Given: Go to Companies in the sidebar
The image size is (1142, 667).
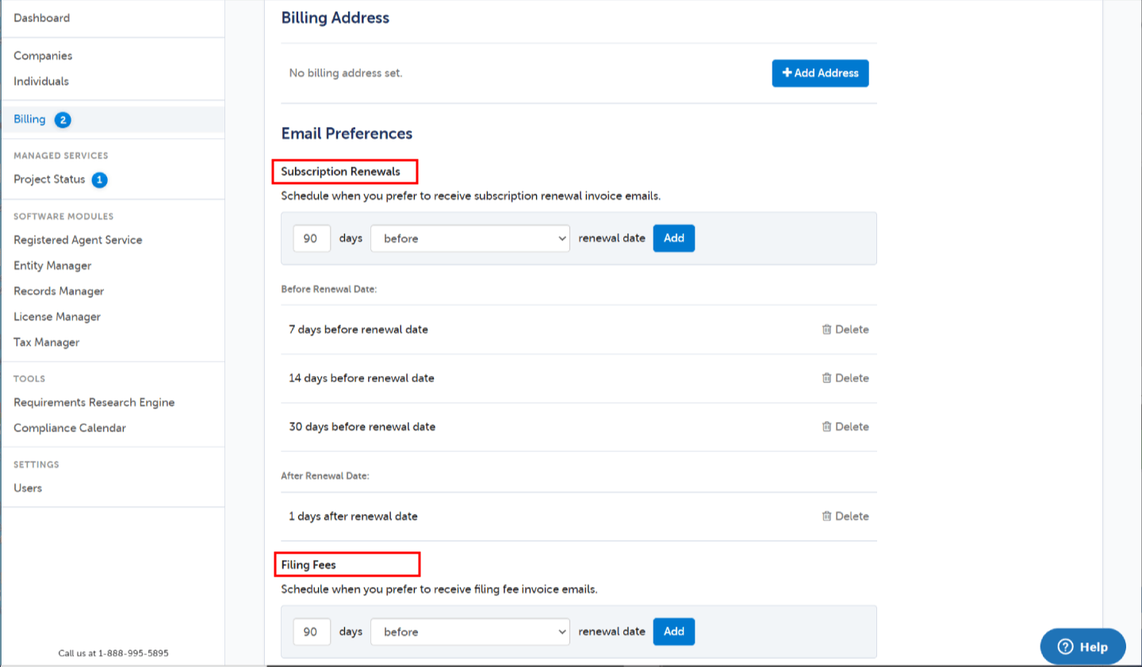Looking at the screenshot, I should (x=43, y=56).
